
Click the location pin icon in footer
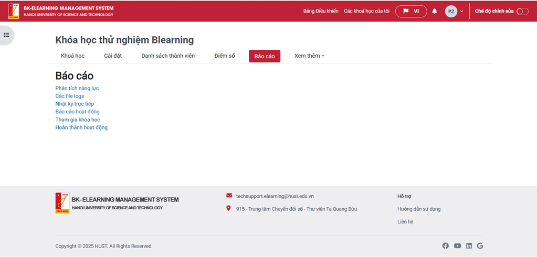(x=228, y=208)
